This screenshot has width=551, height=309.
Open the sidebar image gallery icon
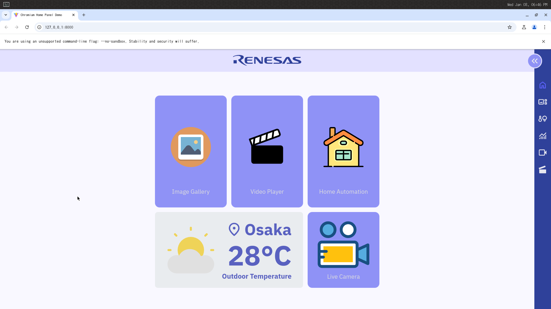pos(542,102)
